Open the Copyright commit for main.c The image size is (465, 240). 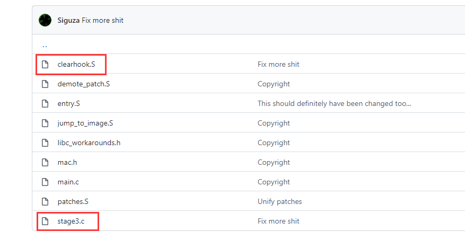274,182
